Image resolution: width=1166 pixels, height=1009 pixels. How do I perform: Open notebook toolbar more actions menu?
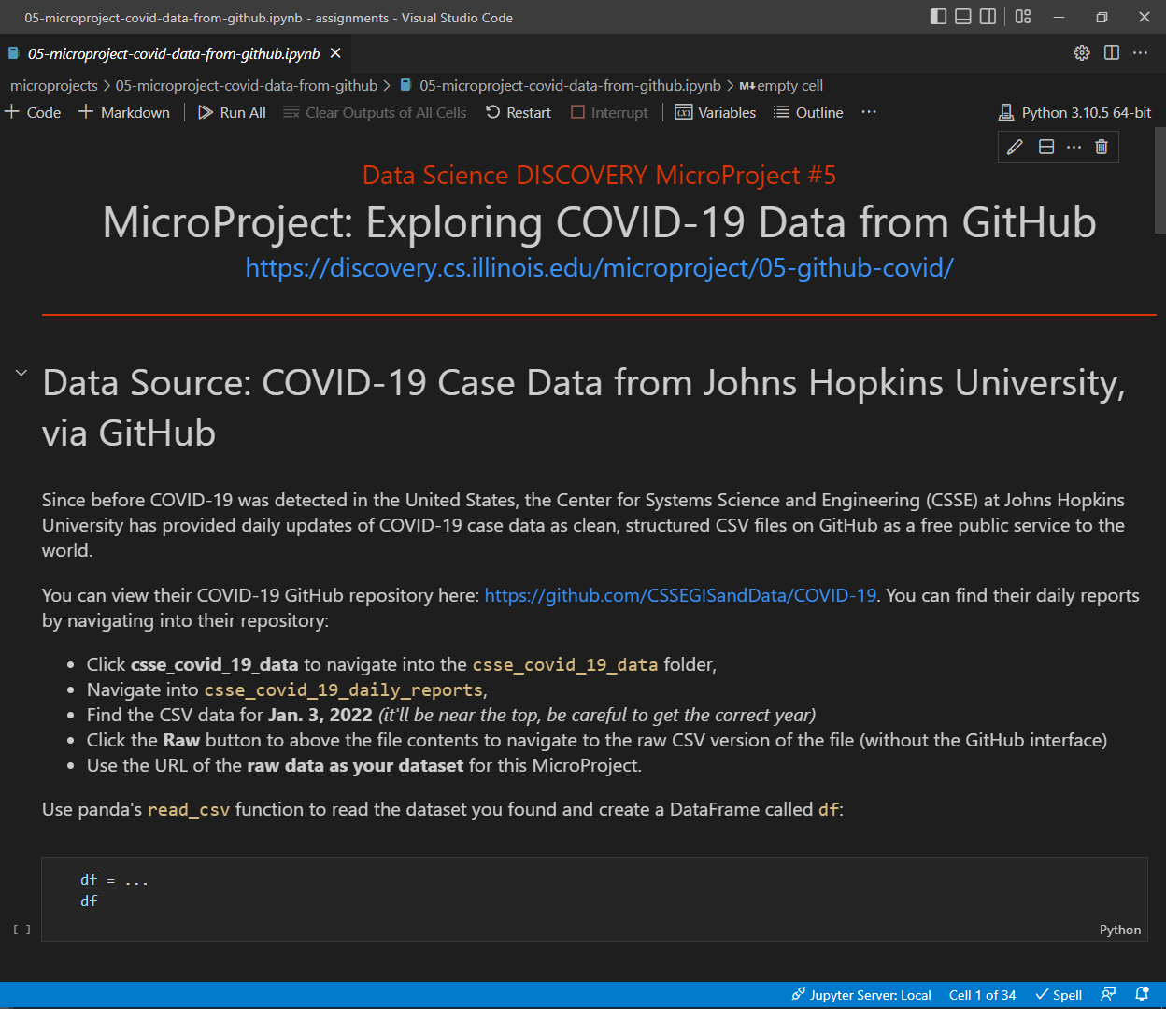pos(869,112)
